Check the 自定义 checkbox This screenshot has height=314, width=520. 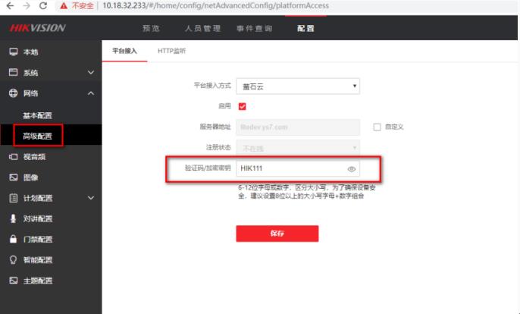pos(377,127)
